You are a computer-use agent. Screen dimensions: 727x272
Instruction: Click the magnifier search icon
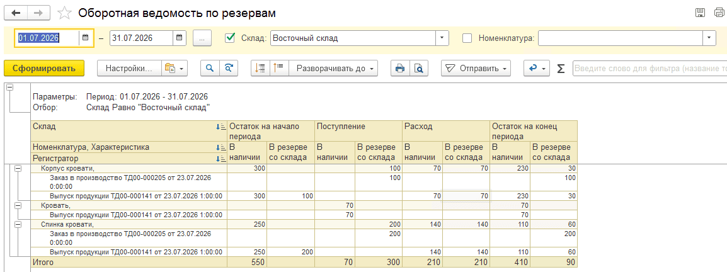210,68
